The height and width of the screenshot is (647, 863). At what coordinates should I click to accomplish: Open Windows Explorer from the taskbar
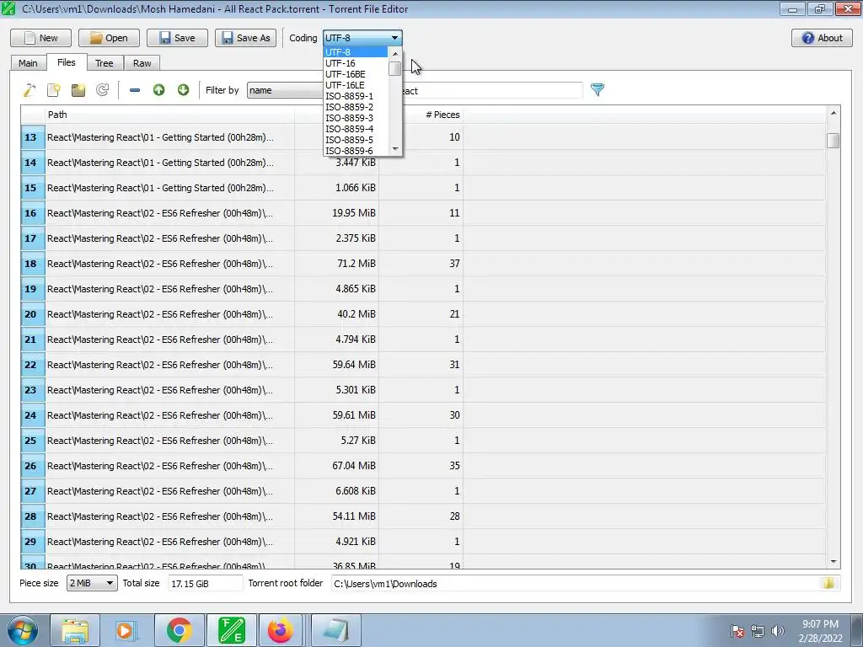[x=75, y=630]
